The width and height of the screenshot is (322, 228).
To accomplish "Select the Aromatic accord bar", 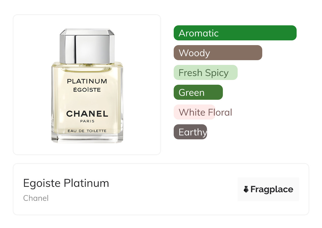I will [235, 33].
